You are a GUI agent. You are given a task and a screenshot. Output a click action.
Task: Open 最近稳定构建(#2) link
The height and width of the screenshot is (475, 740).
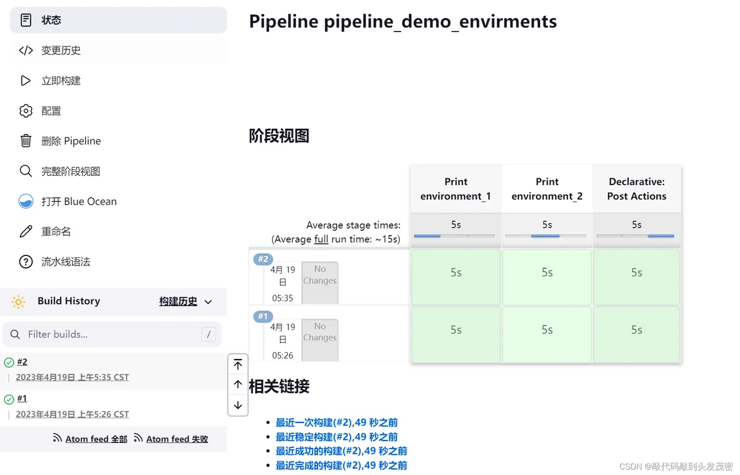(x=337, y=437)
